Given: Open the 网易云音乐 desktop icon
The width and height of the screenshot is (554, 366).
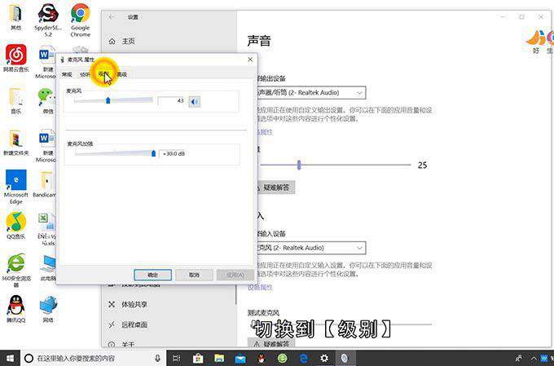Looking at the screenshot, I should [16, 59].
